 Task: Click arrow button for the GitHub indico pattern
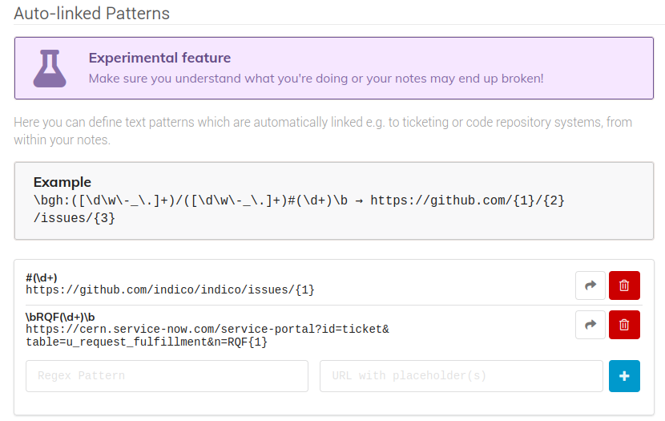click(590, 285)
